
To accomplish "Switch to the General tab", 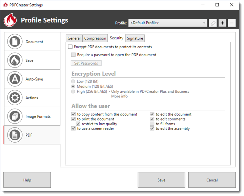I will tap(74, 38).
